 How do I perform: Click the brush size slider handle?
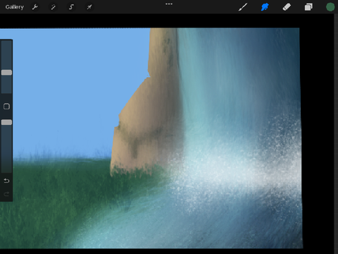(6, 73)
